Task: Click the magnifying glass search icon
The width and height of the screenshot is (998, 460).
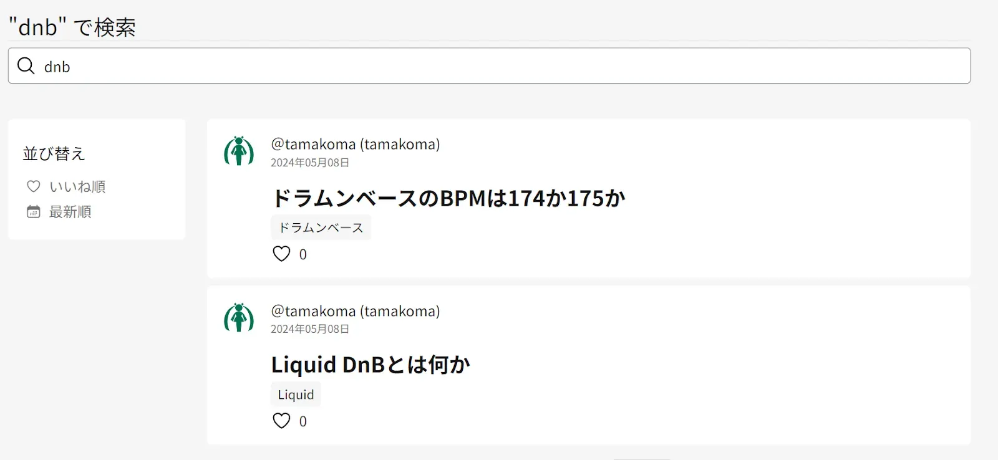Action: (26, 65)
